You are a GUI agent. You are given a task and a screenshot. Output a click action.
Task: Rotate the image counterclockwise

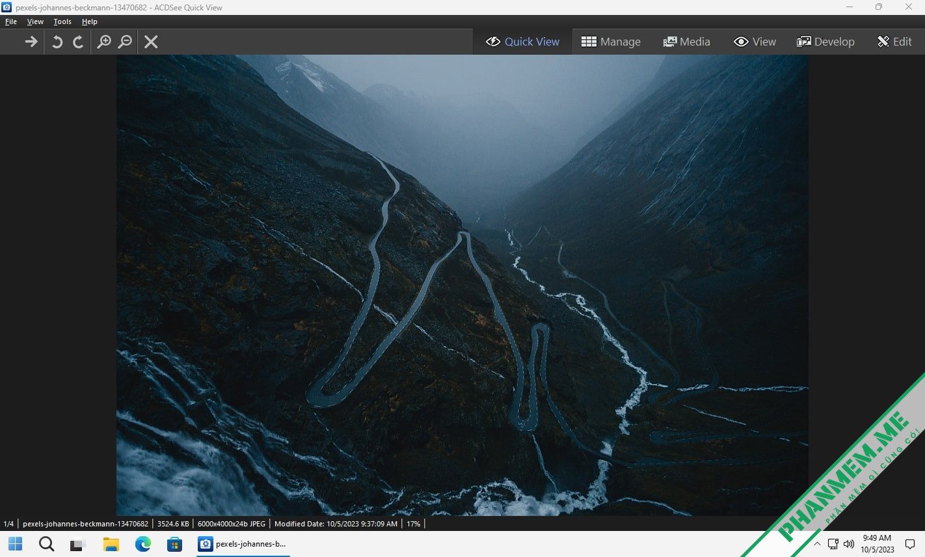pos(57,42)
